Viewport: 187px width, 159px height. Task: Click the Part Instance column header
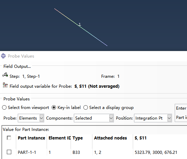pos(31,138)
